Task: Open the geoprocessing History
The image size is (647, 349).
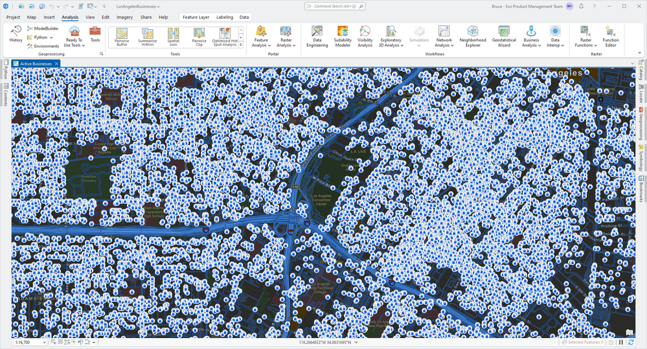Action: 16,34
